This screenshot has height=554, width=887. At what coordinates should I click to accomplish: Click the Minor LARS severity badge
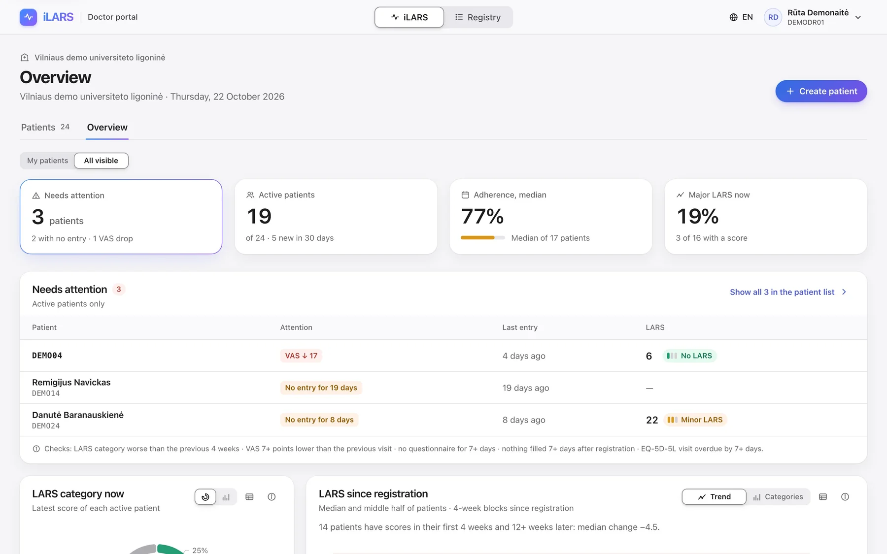tap(695, 420)
